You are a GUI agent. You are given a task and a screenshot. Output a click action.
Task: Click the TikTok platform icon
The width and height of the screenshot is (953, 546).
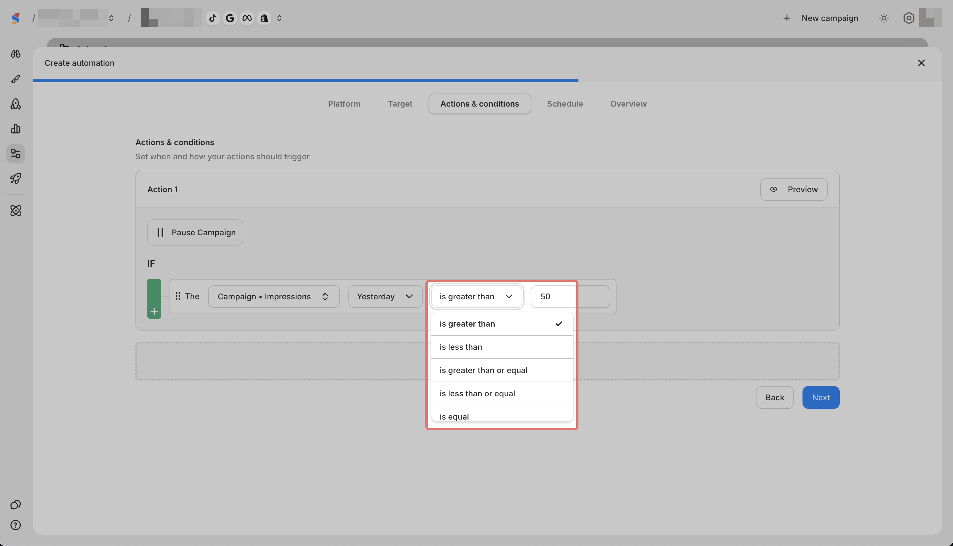(213, 18)
